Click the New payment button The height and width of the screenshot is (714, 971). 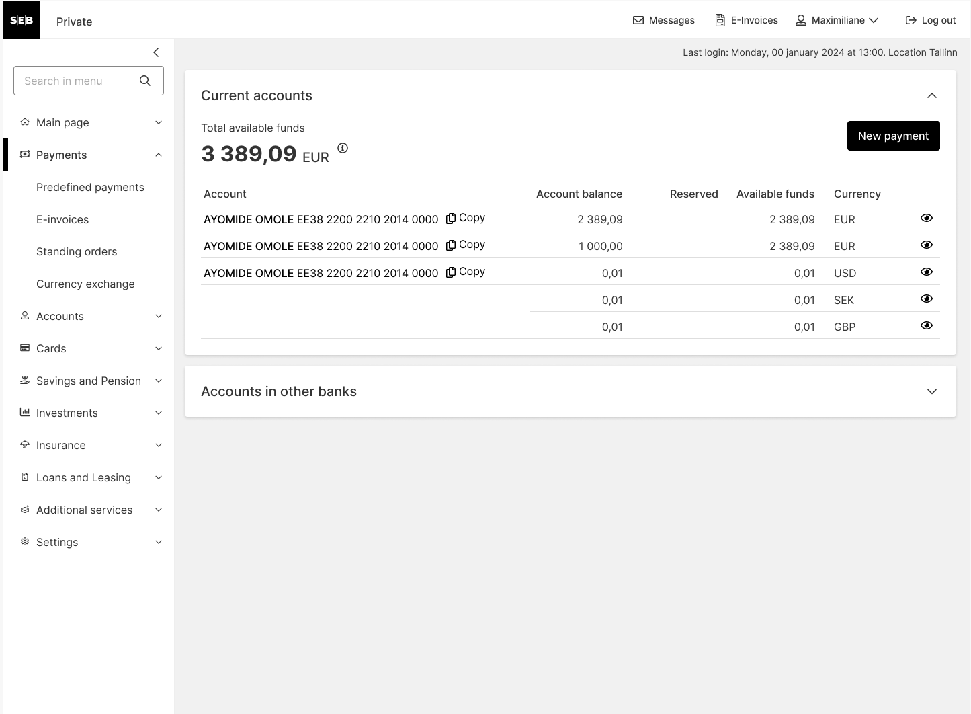click(x=894, y=136)
